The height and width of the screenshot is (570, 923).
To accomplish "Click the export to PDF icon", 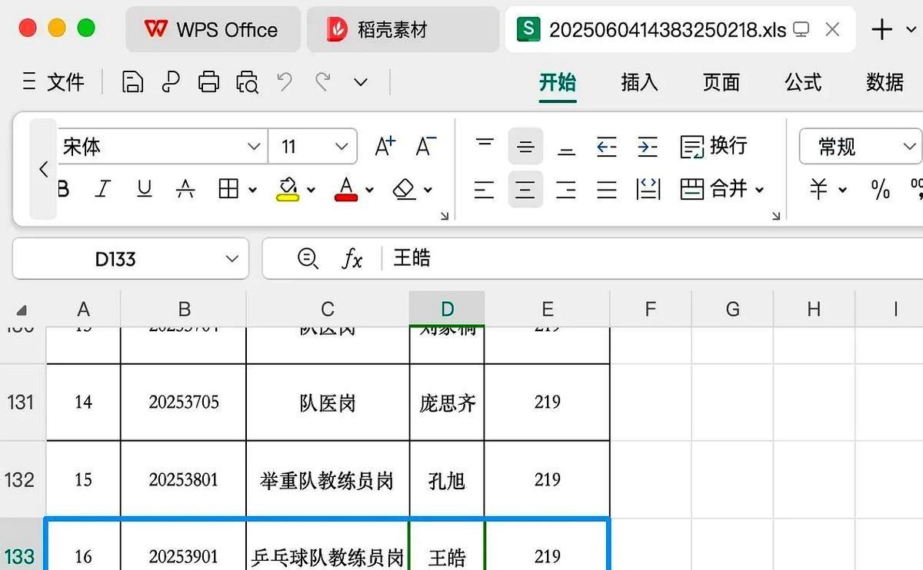I will [170, 82].
